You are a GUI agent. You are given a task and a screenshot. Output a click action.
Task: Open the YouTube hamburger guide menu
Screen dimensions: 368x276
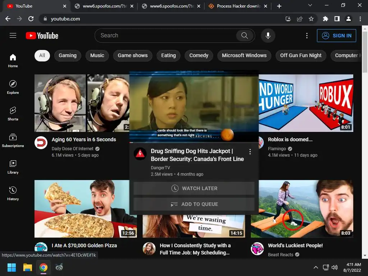tap(13, 36)
